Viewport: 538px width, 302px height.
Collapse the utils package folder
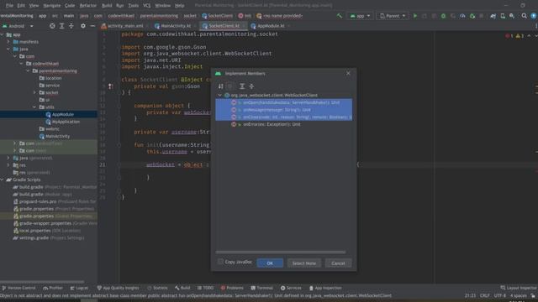[34, 107]
